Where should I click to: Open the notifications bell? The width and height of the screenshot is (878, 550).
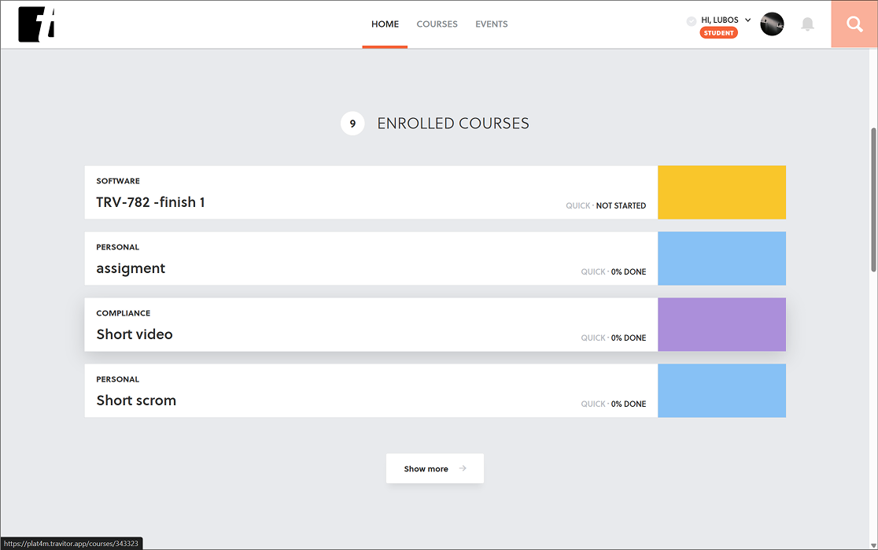tap(807, 24)
